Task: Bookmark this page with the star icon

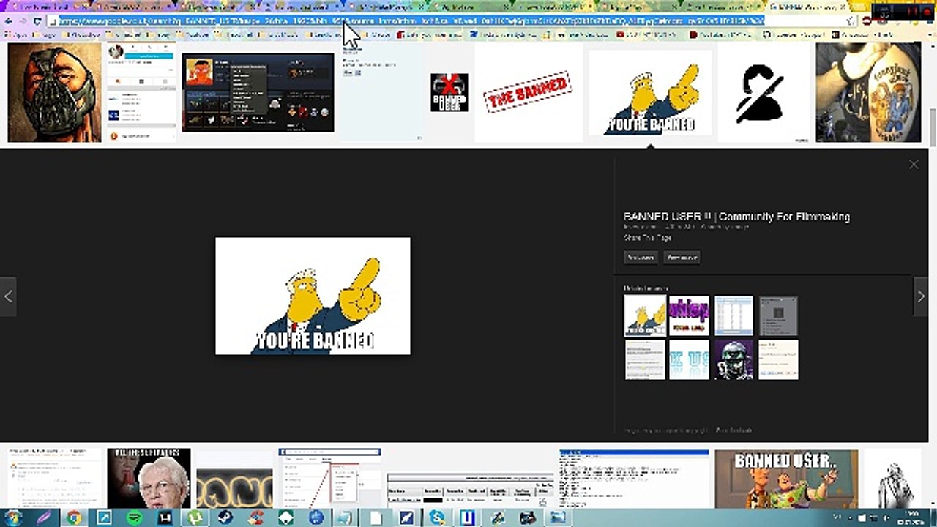Action: 851,21
